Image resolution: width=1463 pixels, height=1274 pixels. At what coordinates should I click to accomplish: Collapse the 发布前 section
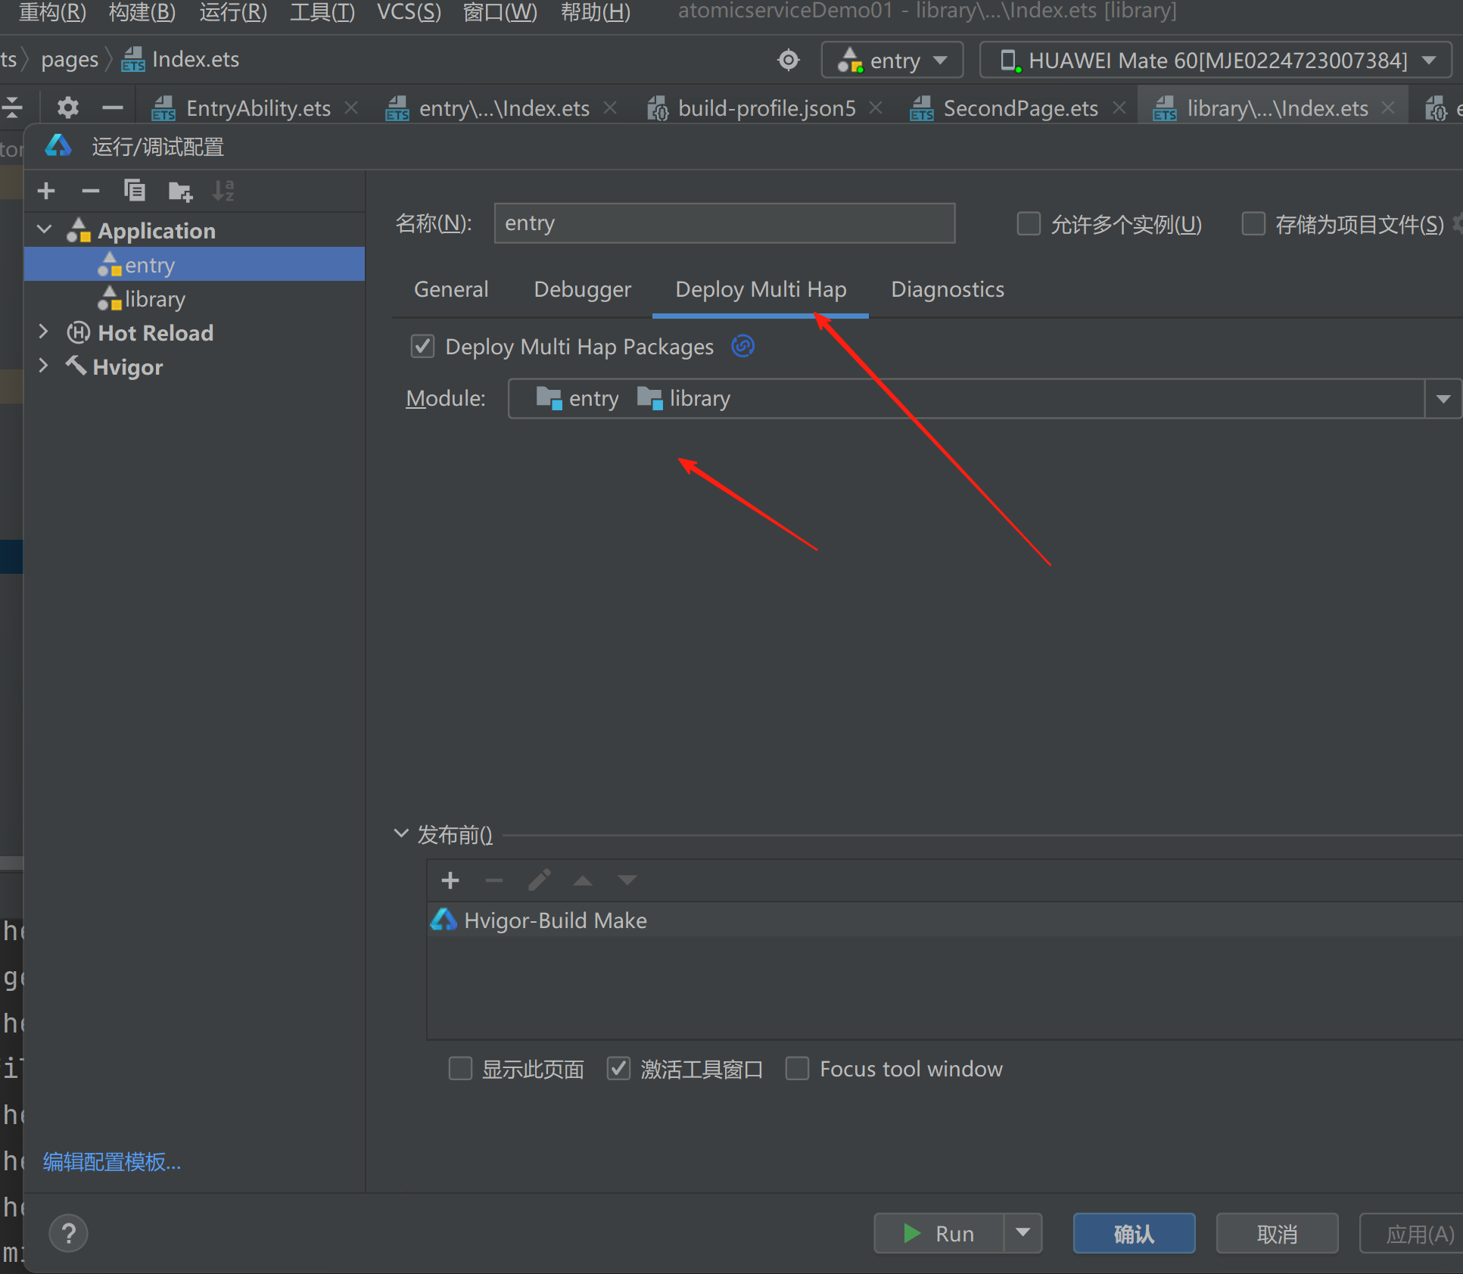click(x=401, y=833)
